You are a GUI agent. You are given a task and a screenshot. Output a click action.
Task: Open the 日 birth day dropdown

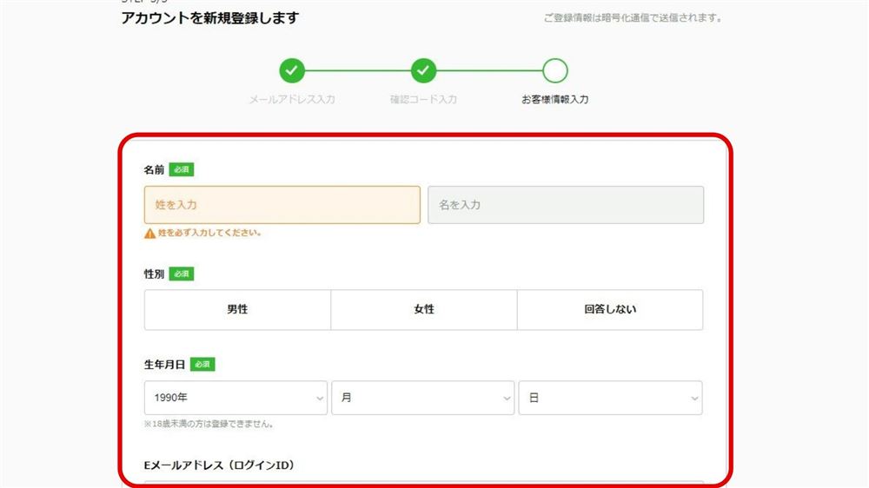coord(610,398)
